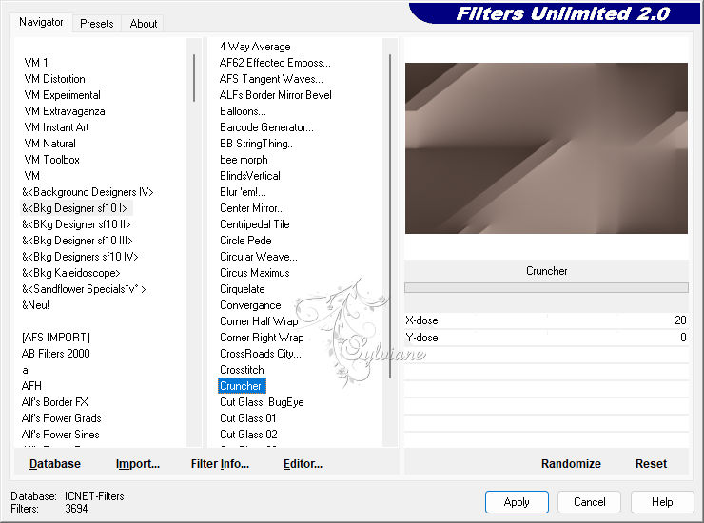Open the Help button
The width and height of the screenshot is (704, 523).
tap(662, 502)
